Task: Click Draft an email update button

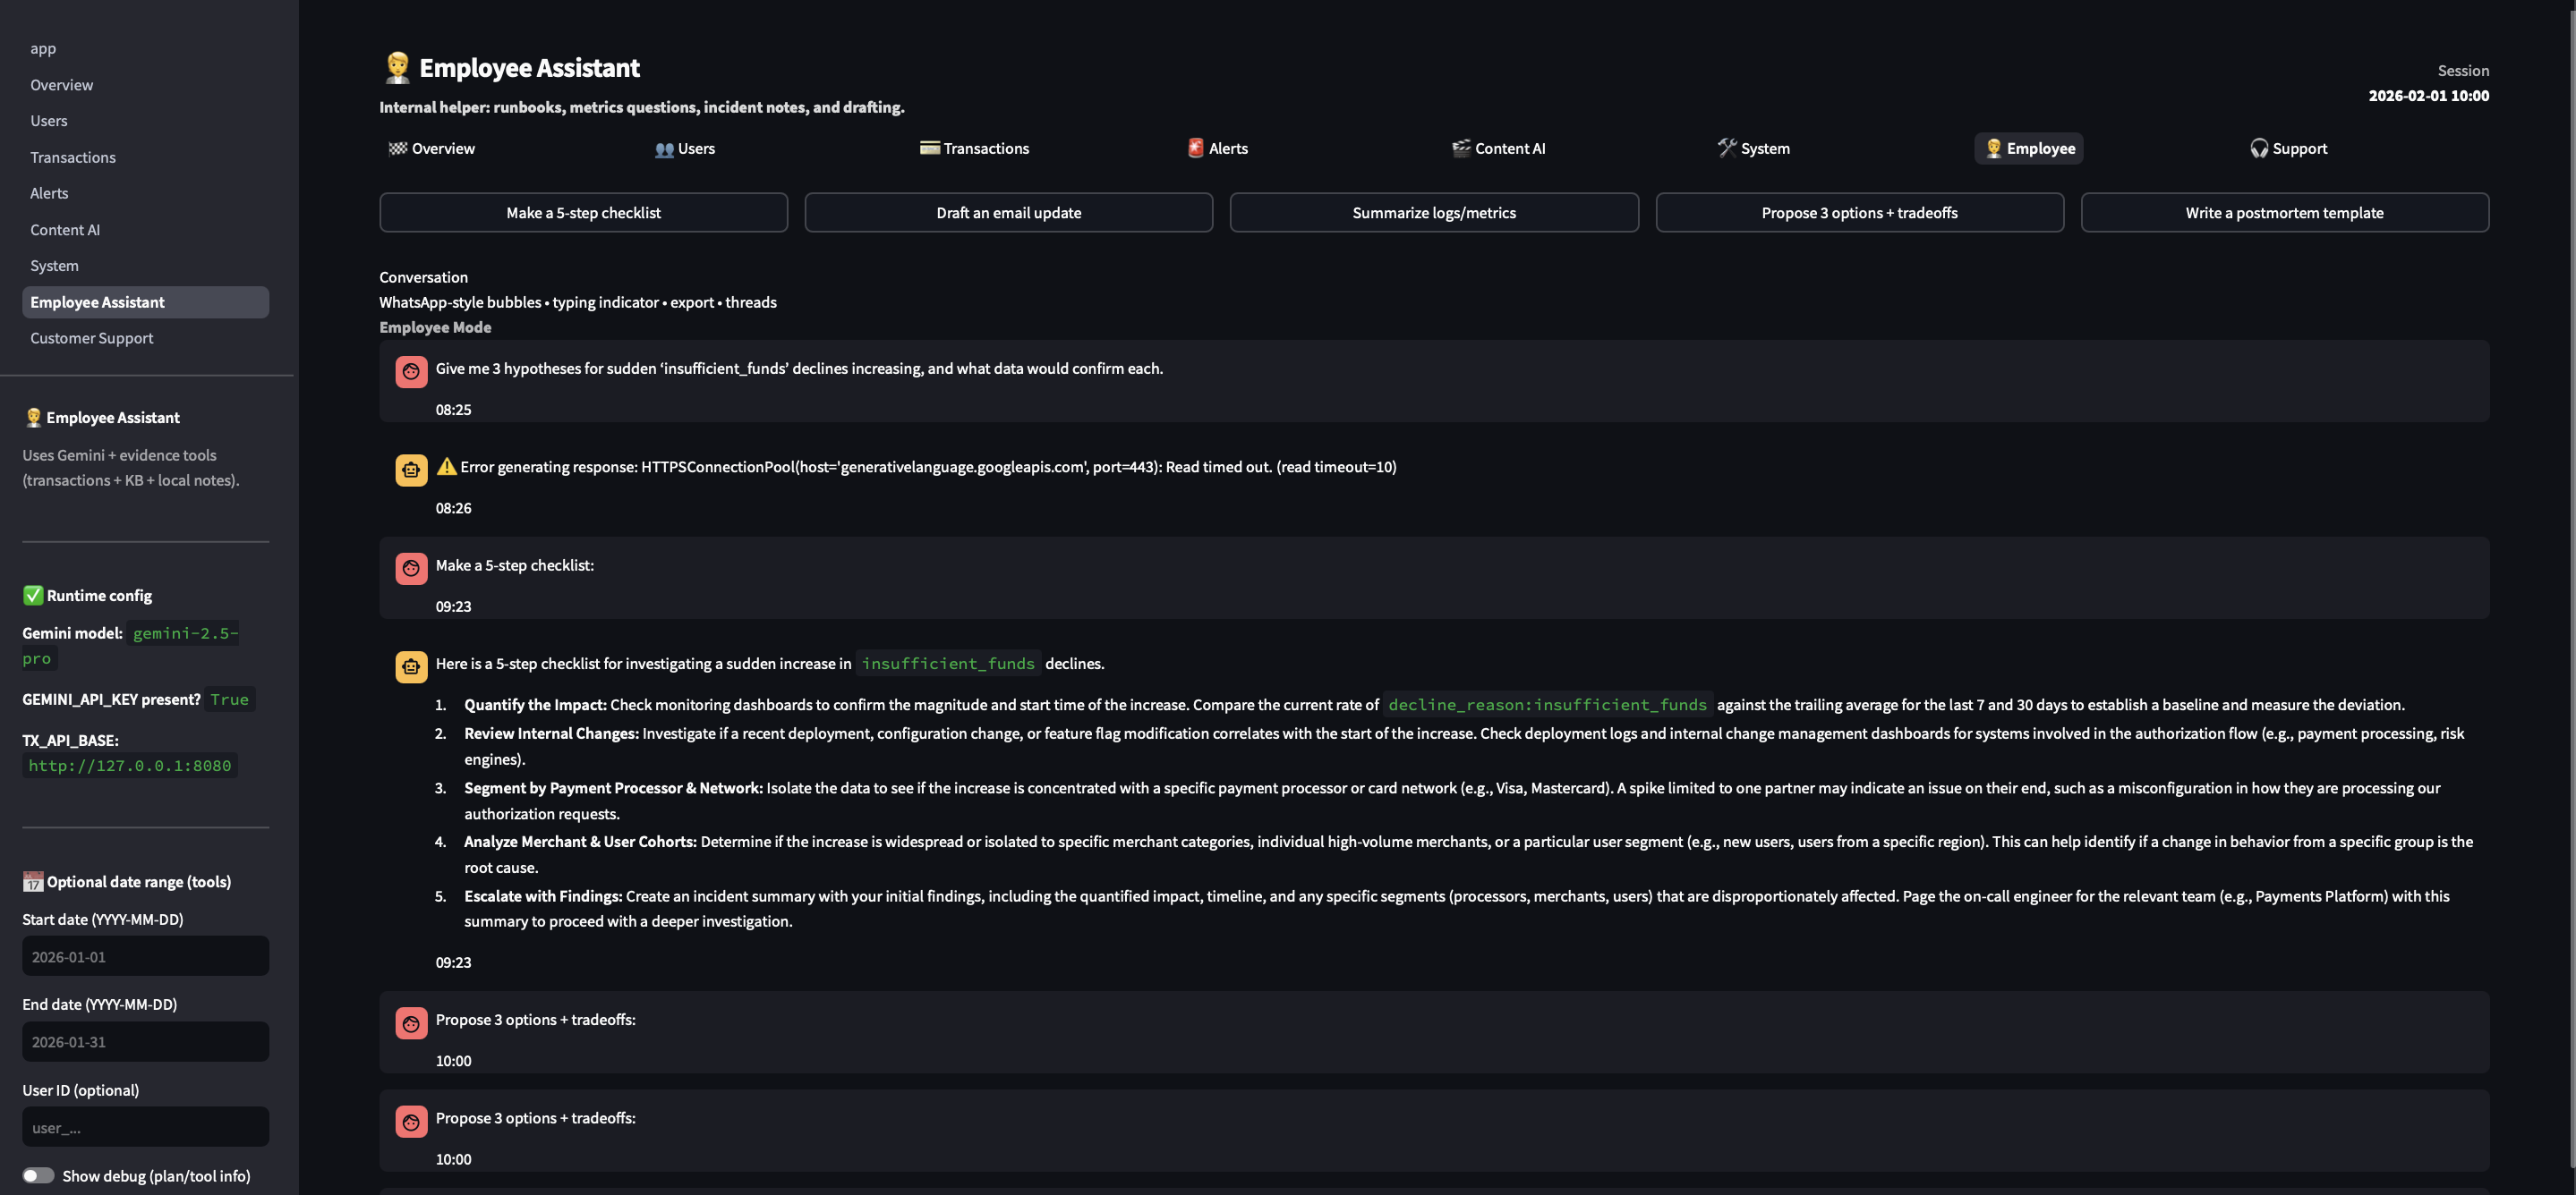Action: pos(1008,213)
